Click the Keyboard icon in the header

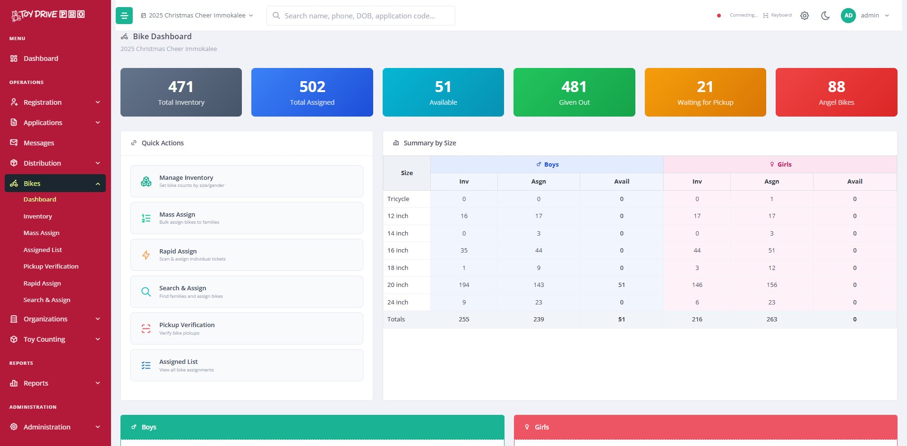click(x=766, y=16)
